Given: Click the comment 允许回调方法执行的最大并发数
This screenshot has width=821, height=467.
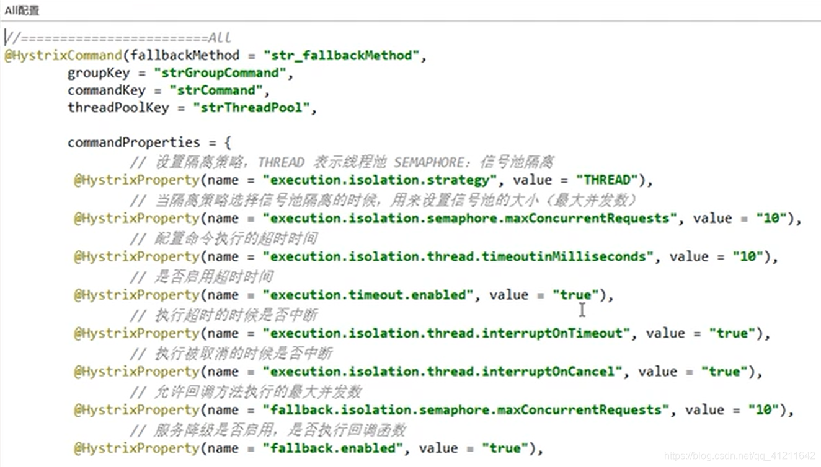Looking at the screenshot, I should pyautogui.click(x=246, y=393).
